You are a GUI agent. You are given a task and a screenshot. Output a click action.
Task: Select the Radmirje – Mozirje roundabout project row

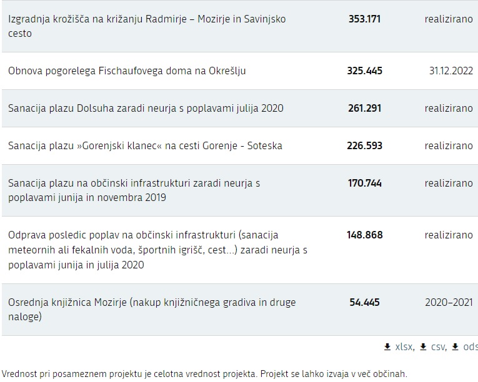click(240, 26)
